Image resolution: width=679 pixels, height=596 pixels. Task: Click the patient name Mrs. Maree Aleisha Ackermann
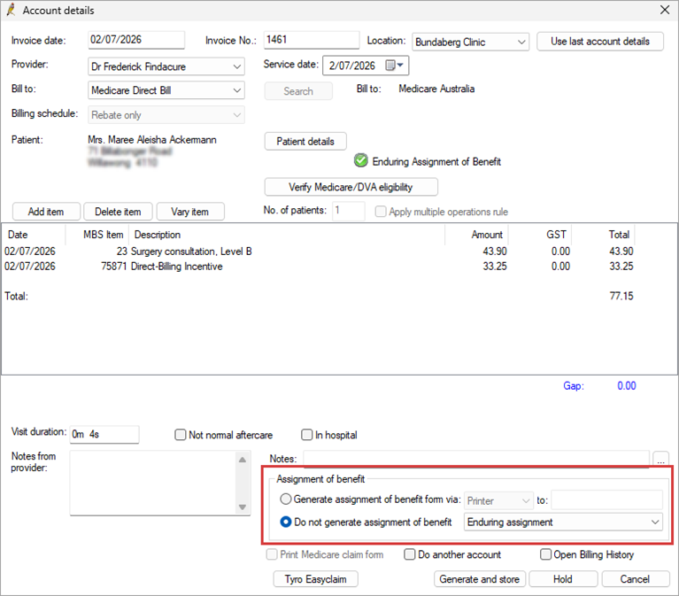152,140
